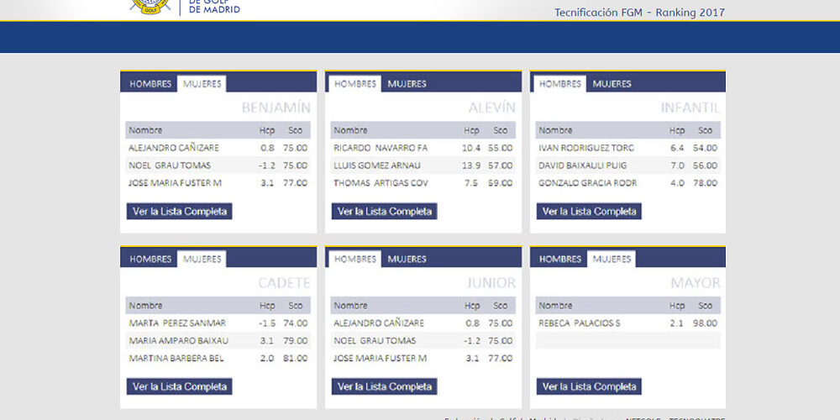This screenshot has width=840, height=420.
Task: Click Nombre column header in Benjamín table
Action: click(146, 130)
